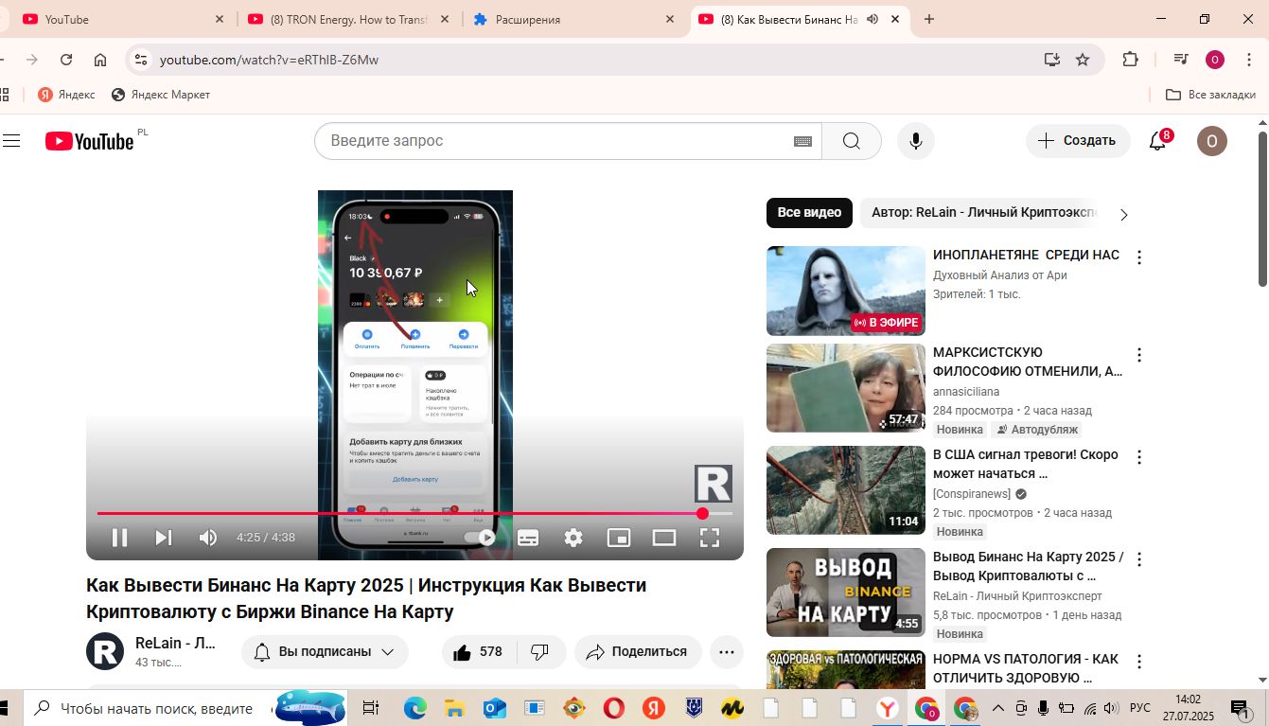Viewport: 1269px width, 726px height.
Task: Open the ReLain channel avatar
Action: click(105, 651)
